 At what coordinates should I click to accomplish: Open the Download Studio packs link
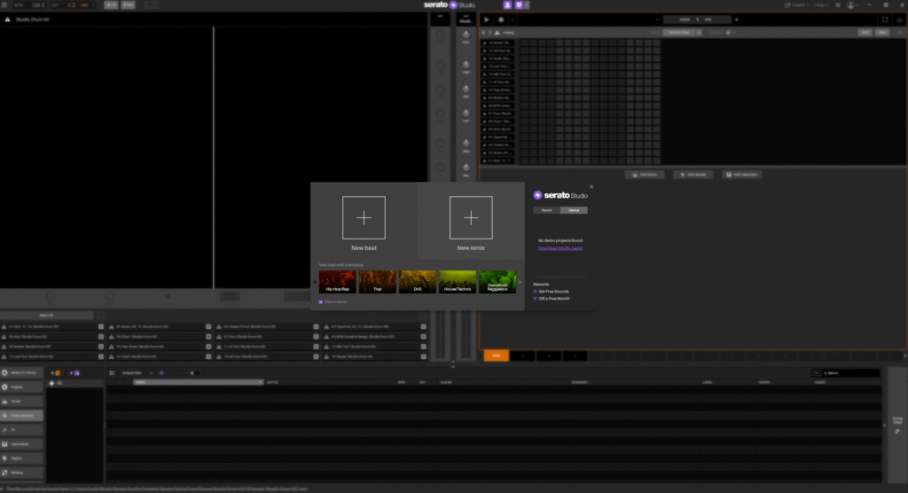tap(560, 248)
